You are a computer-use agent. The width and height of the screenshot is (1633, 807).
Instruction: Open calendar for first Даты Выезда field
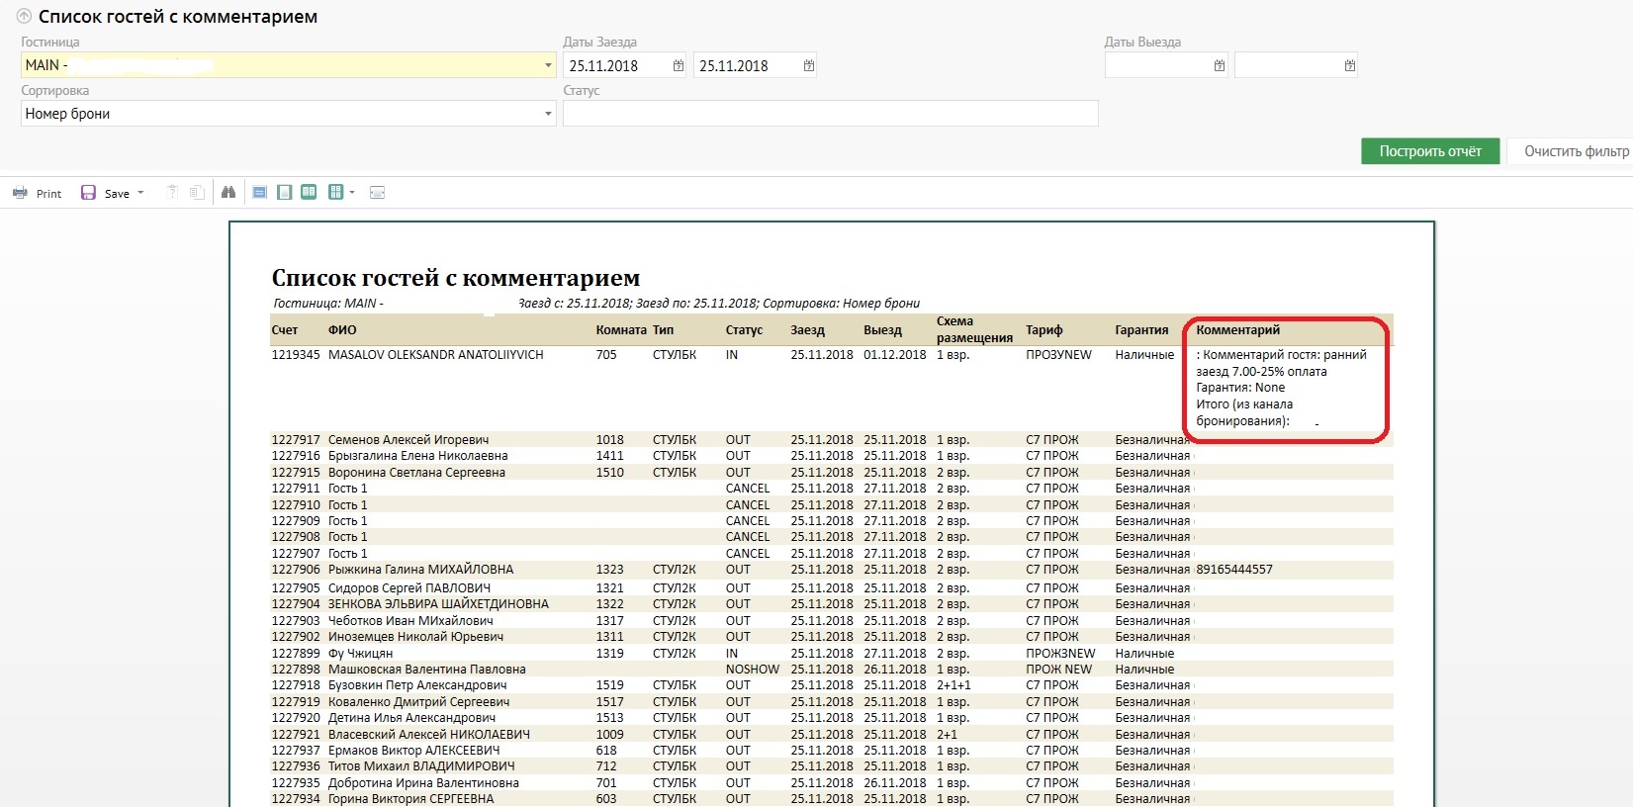point(1219,66)
